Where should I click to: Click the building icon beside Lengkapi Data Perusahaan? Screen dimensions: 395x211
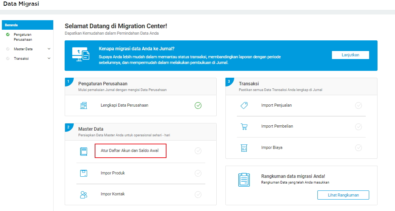84,105
